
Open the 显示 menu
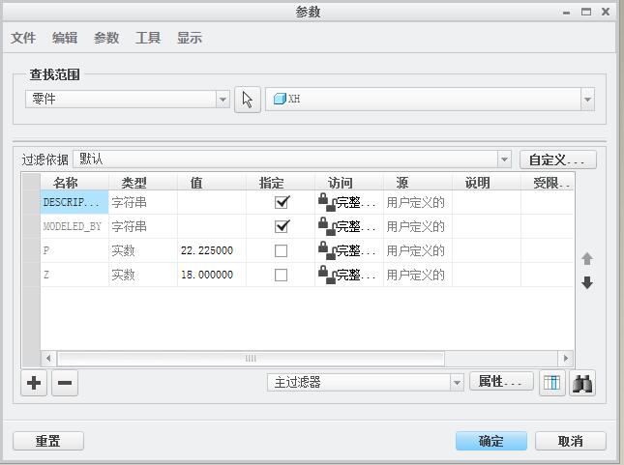(190, 39)
